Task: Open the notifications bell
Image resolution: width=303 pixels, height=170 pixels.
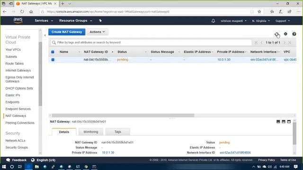Action: coord(213,21)
